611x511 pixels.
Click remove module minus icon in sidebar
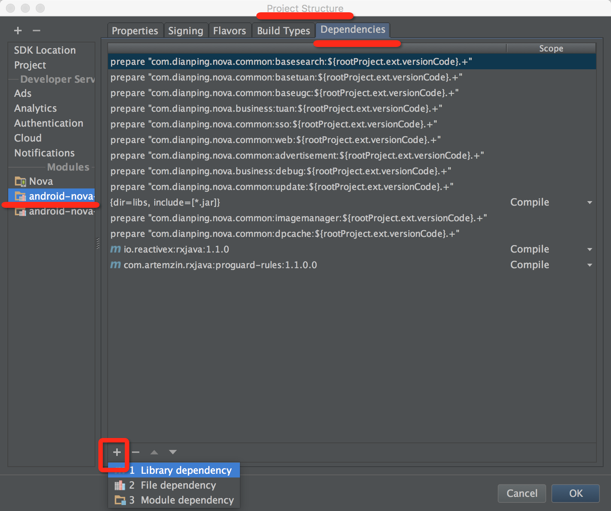[x=36, y=31]
